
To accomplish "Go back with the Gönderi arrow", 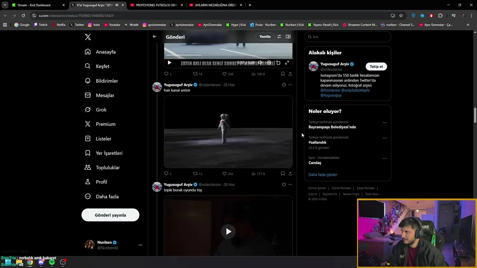I will (155, 36).
